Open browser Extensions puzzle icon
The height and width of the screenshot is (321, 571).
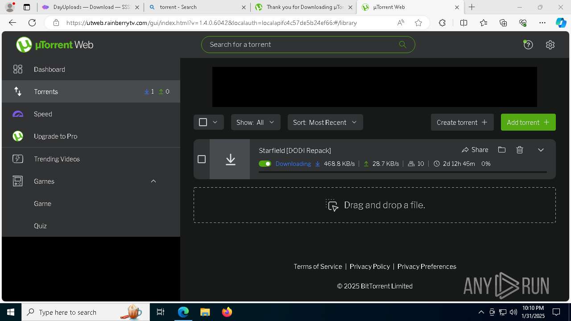tap(442, 23)
